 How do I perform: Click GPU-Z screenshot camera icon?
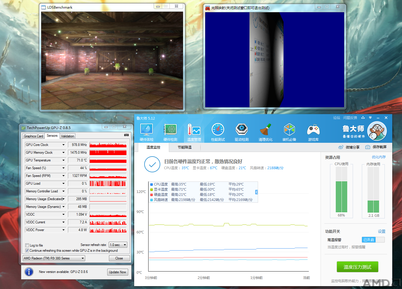point(126,135)
